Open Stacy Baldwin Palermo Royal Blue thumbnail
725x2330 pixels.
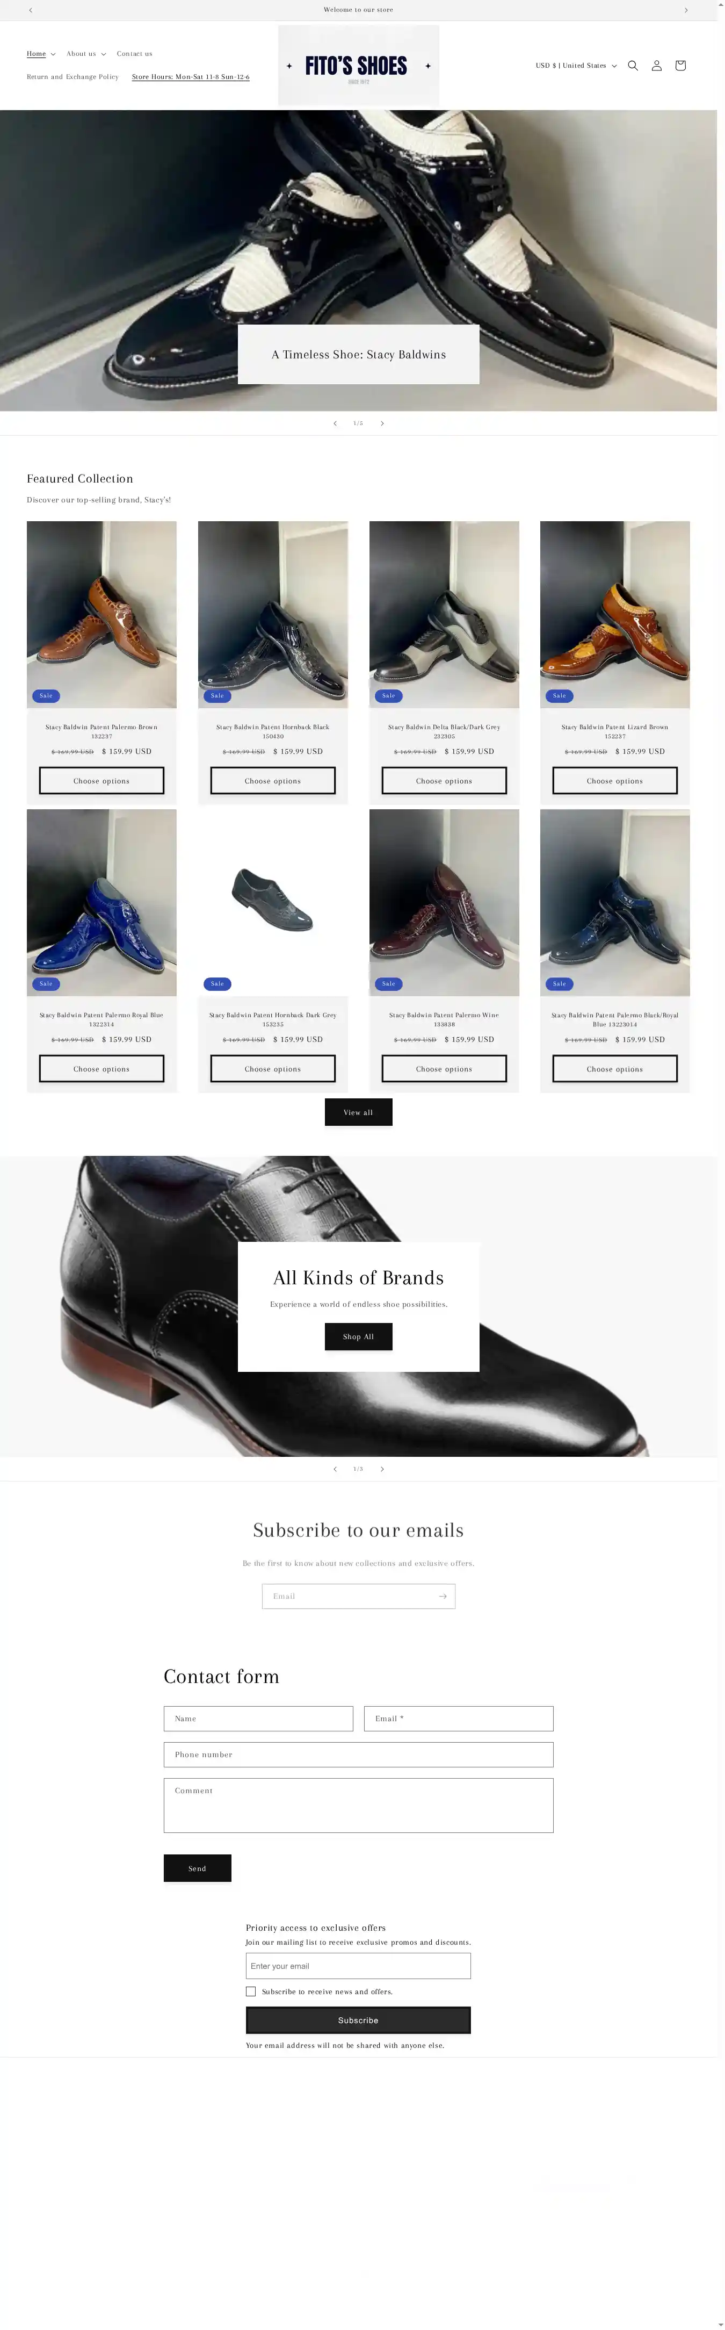[x=102, y=903]
